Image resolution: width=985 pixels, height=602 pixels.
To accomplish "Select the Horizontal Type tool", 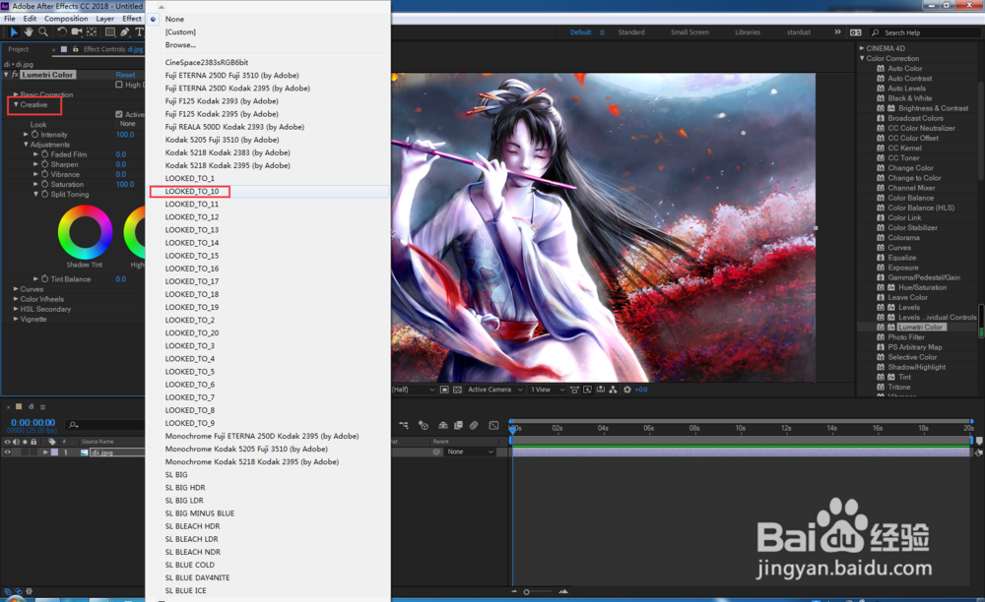I will tap(139, 31).
